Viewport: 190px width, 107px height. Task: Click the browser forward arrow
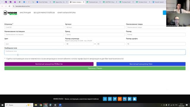click(x=6, y=6)
